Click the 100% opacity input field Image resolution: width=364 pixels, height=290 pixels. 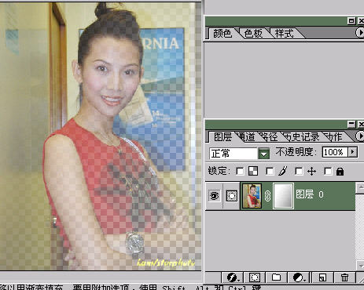pos(335,152)
